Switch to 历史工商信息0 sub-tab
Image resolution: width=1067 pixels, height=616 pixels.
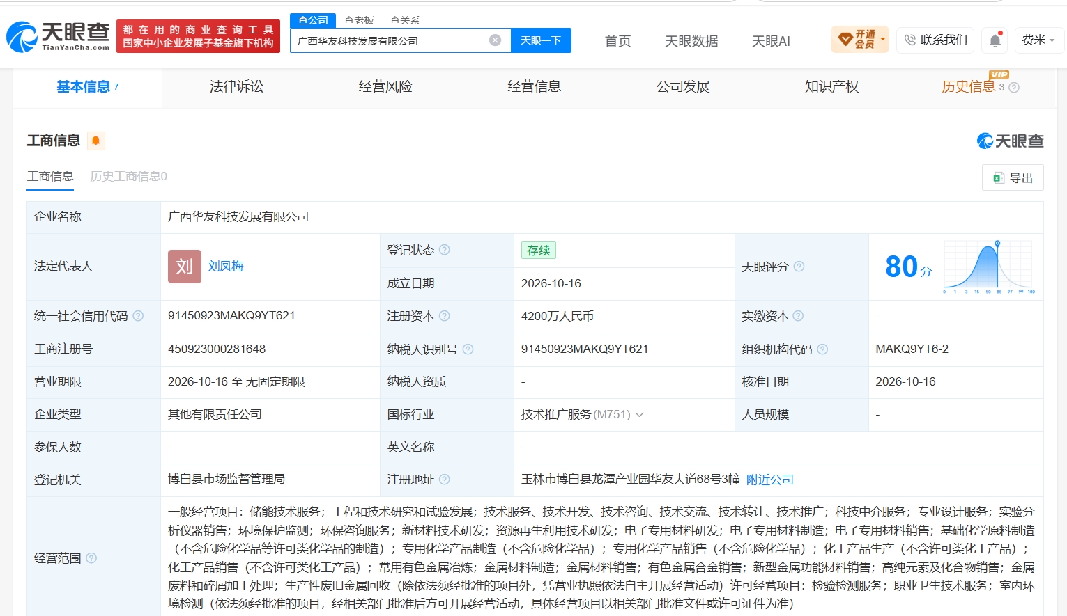click(x=128, y=177)
